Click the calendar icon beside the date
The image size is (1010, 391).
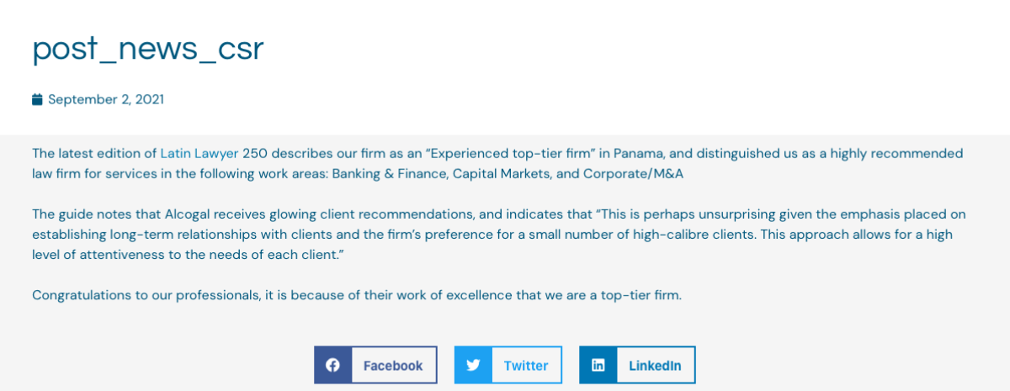(x=37, y=99)
